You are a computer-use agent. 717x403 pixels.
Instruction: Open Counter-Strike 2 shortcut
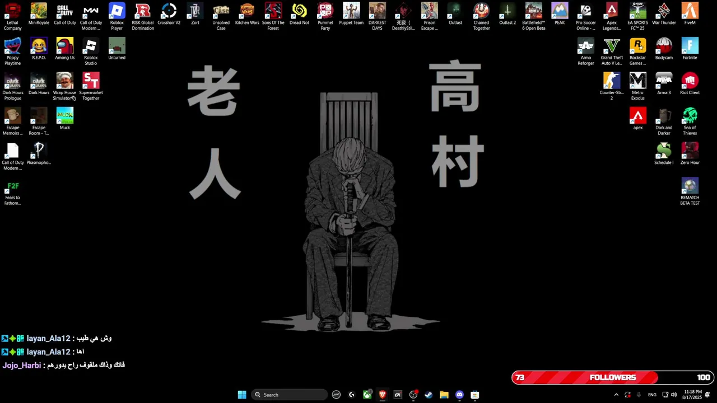(x=612, y=86)
